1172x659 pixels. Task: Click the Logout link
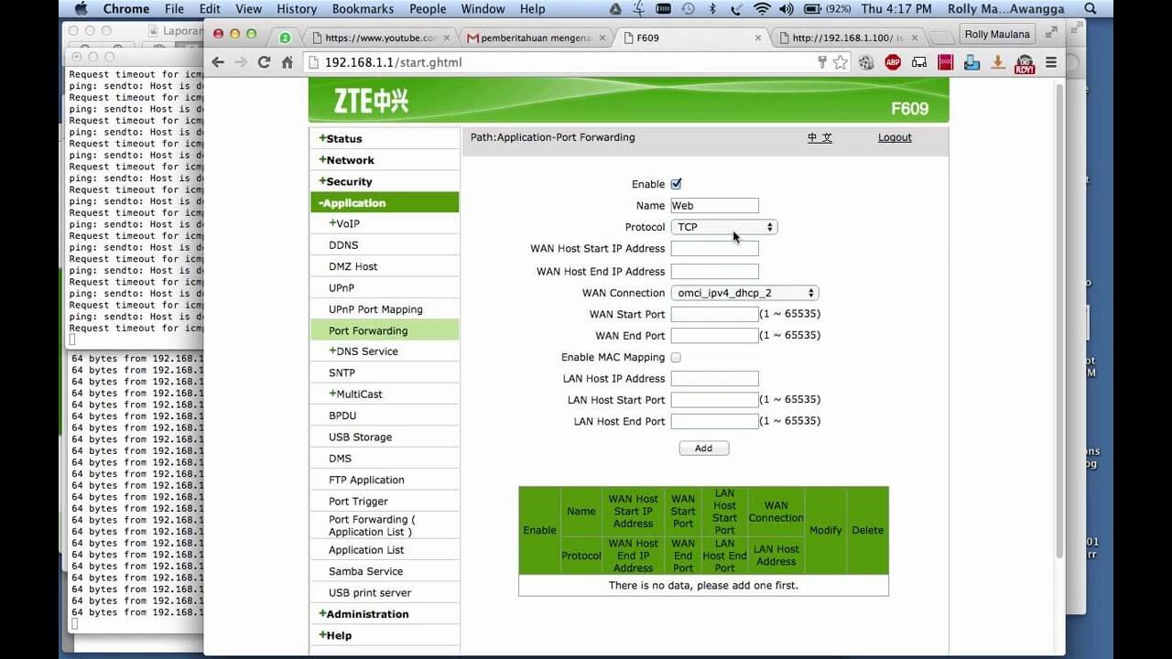tap(895, 137)
